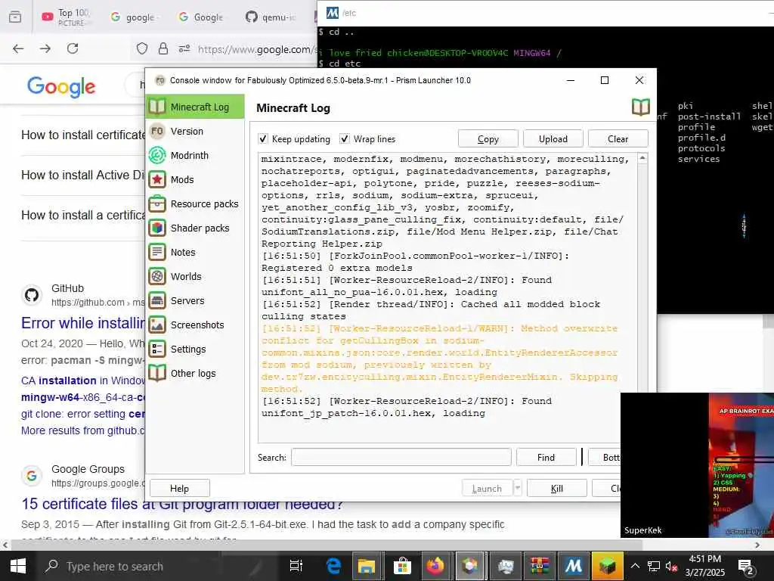Open Help in console window

click(180, 488)
